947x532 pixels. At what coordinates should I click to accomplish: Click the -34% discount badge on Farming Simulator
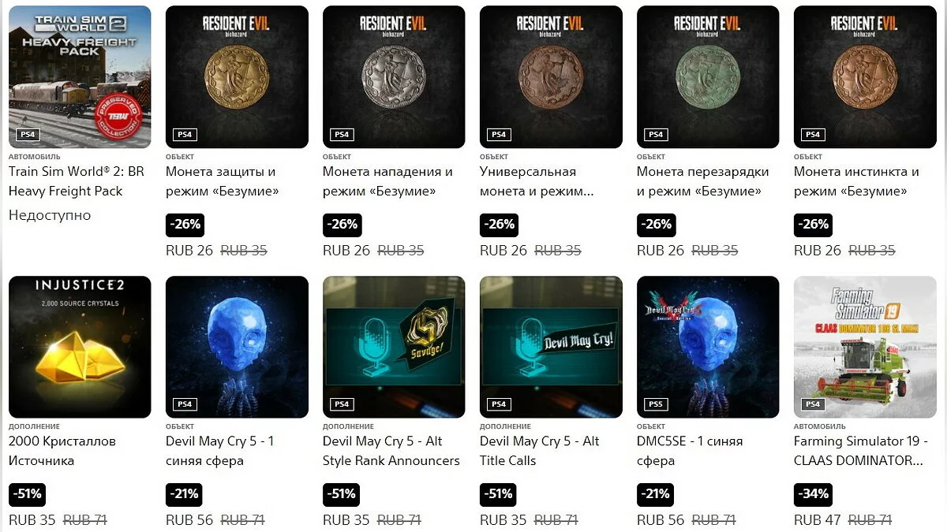pos(813,494)
